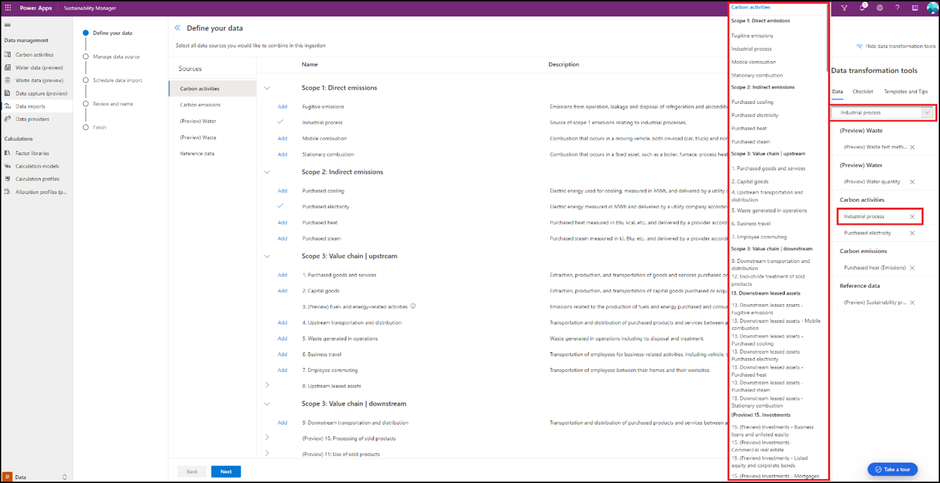Open the help question mark
Image resolution: width=940 pixels, height=483 pixels.
[x=897, y=8]
